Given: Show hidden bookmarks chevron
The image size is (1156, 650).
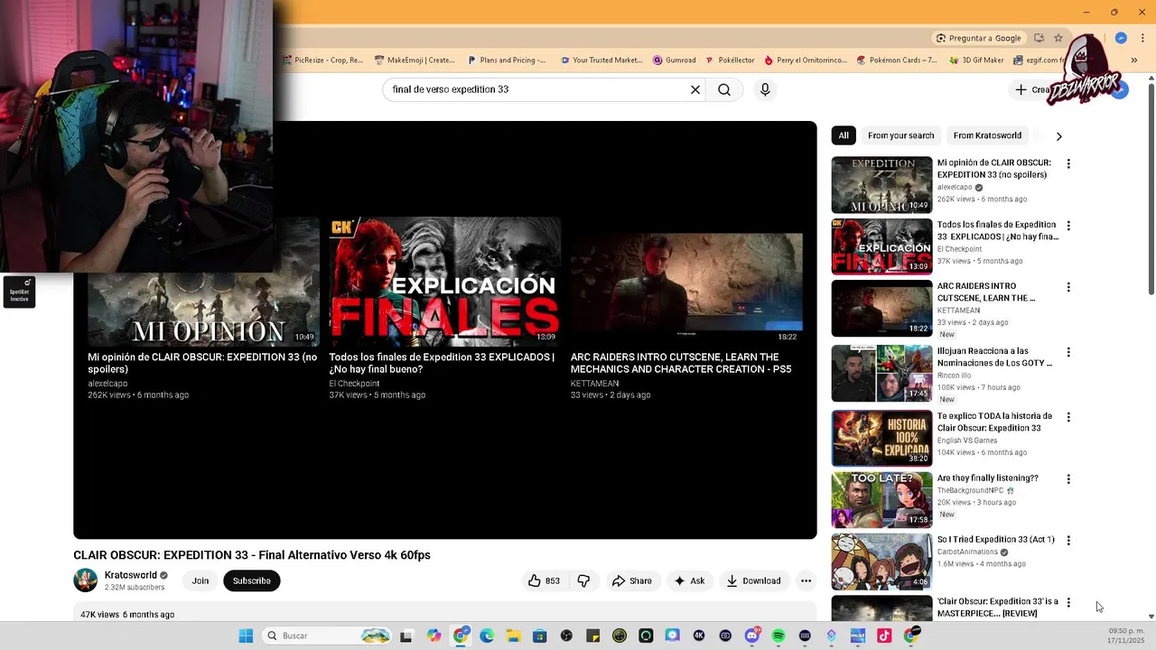Looking at the screenshot, I should (1133, 60).
